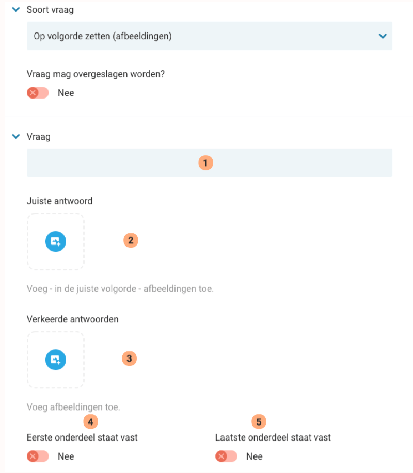Click the 'Laatste onderdeel staat vast' label

[x=273, y=438]
